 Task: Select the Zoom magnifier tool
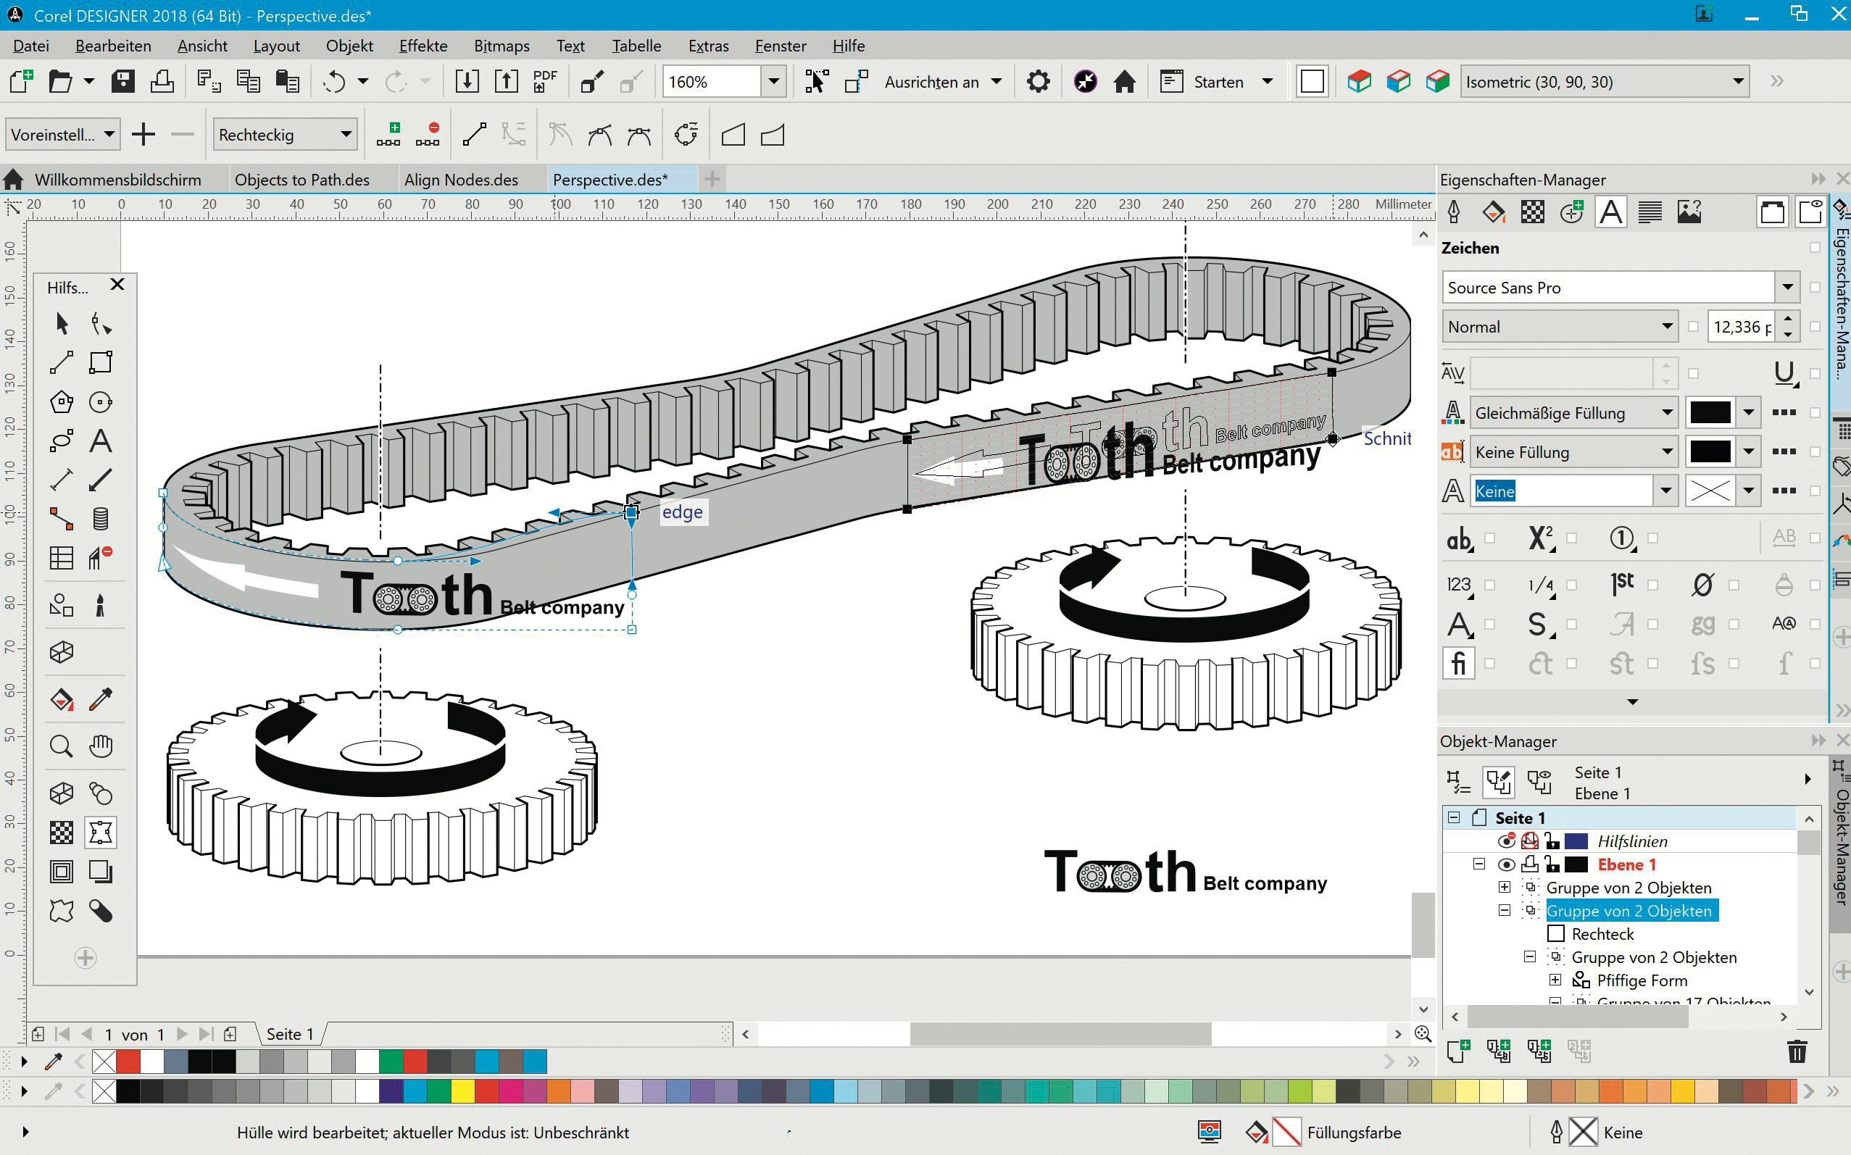point(61,746)
